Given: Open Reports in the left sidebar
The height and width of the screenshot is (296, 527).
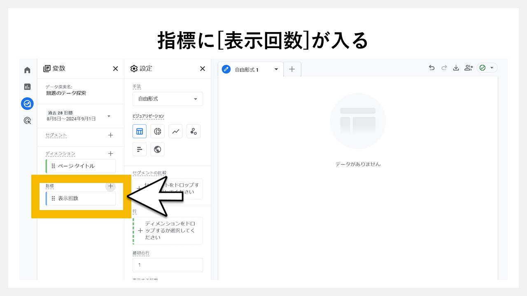Looking at the screenshot, I should coord(27,87).
